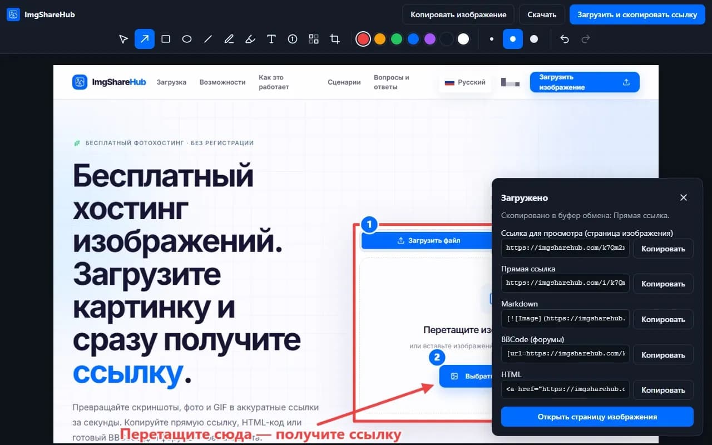This screenshot has height=445, width=712.
Task: Pick the highlighter marker tool
Action: (250, 39)
